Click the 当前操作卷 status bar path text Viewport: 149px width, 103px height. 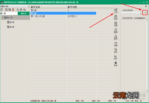tap(43, 101)
